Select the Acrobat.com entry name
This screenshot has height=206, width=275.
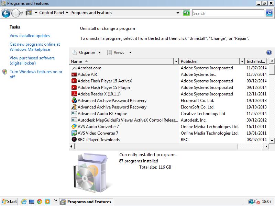click(x=89, y=68)
